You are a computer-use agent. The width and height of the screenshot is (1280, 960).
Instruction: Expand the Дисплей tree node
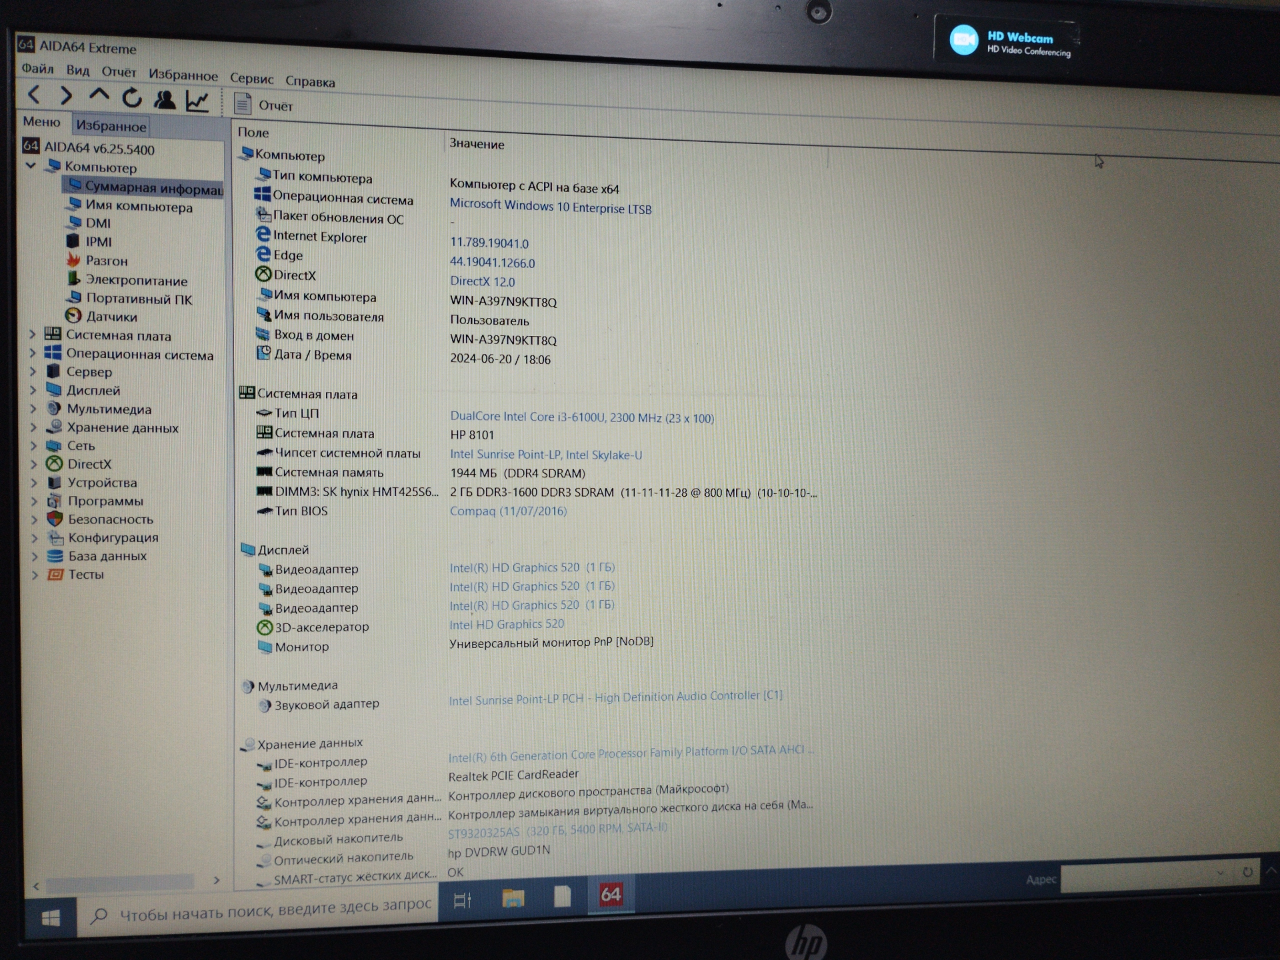pyautogui.click(x=33, y=389)
